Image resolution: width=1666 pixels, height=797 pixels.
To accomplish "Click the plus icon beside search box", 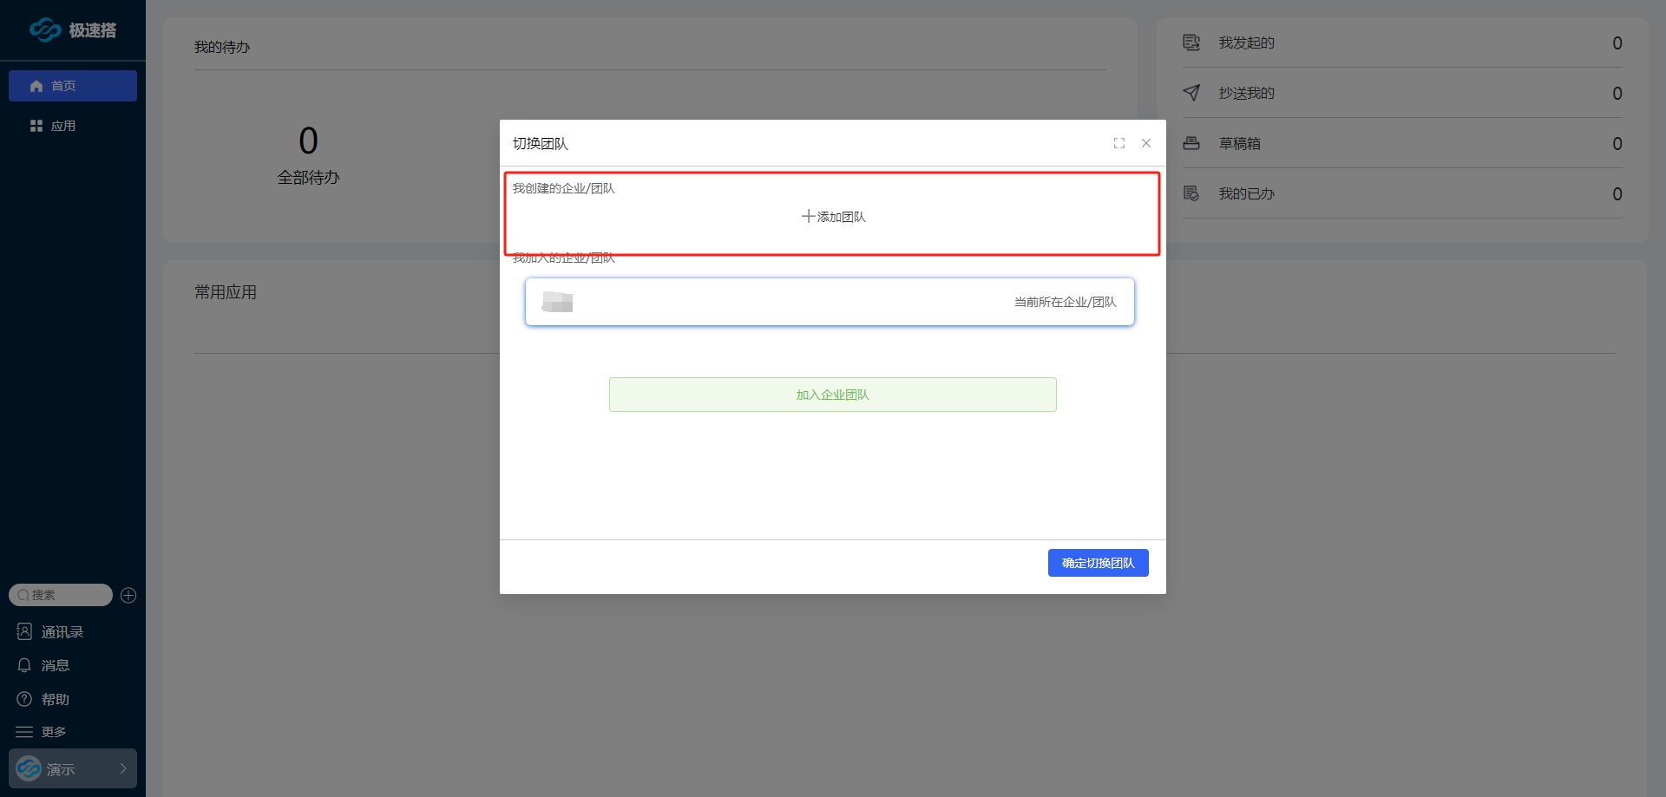I will point(128,595).
